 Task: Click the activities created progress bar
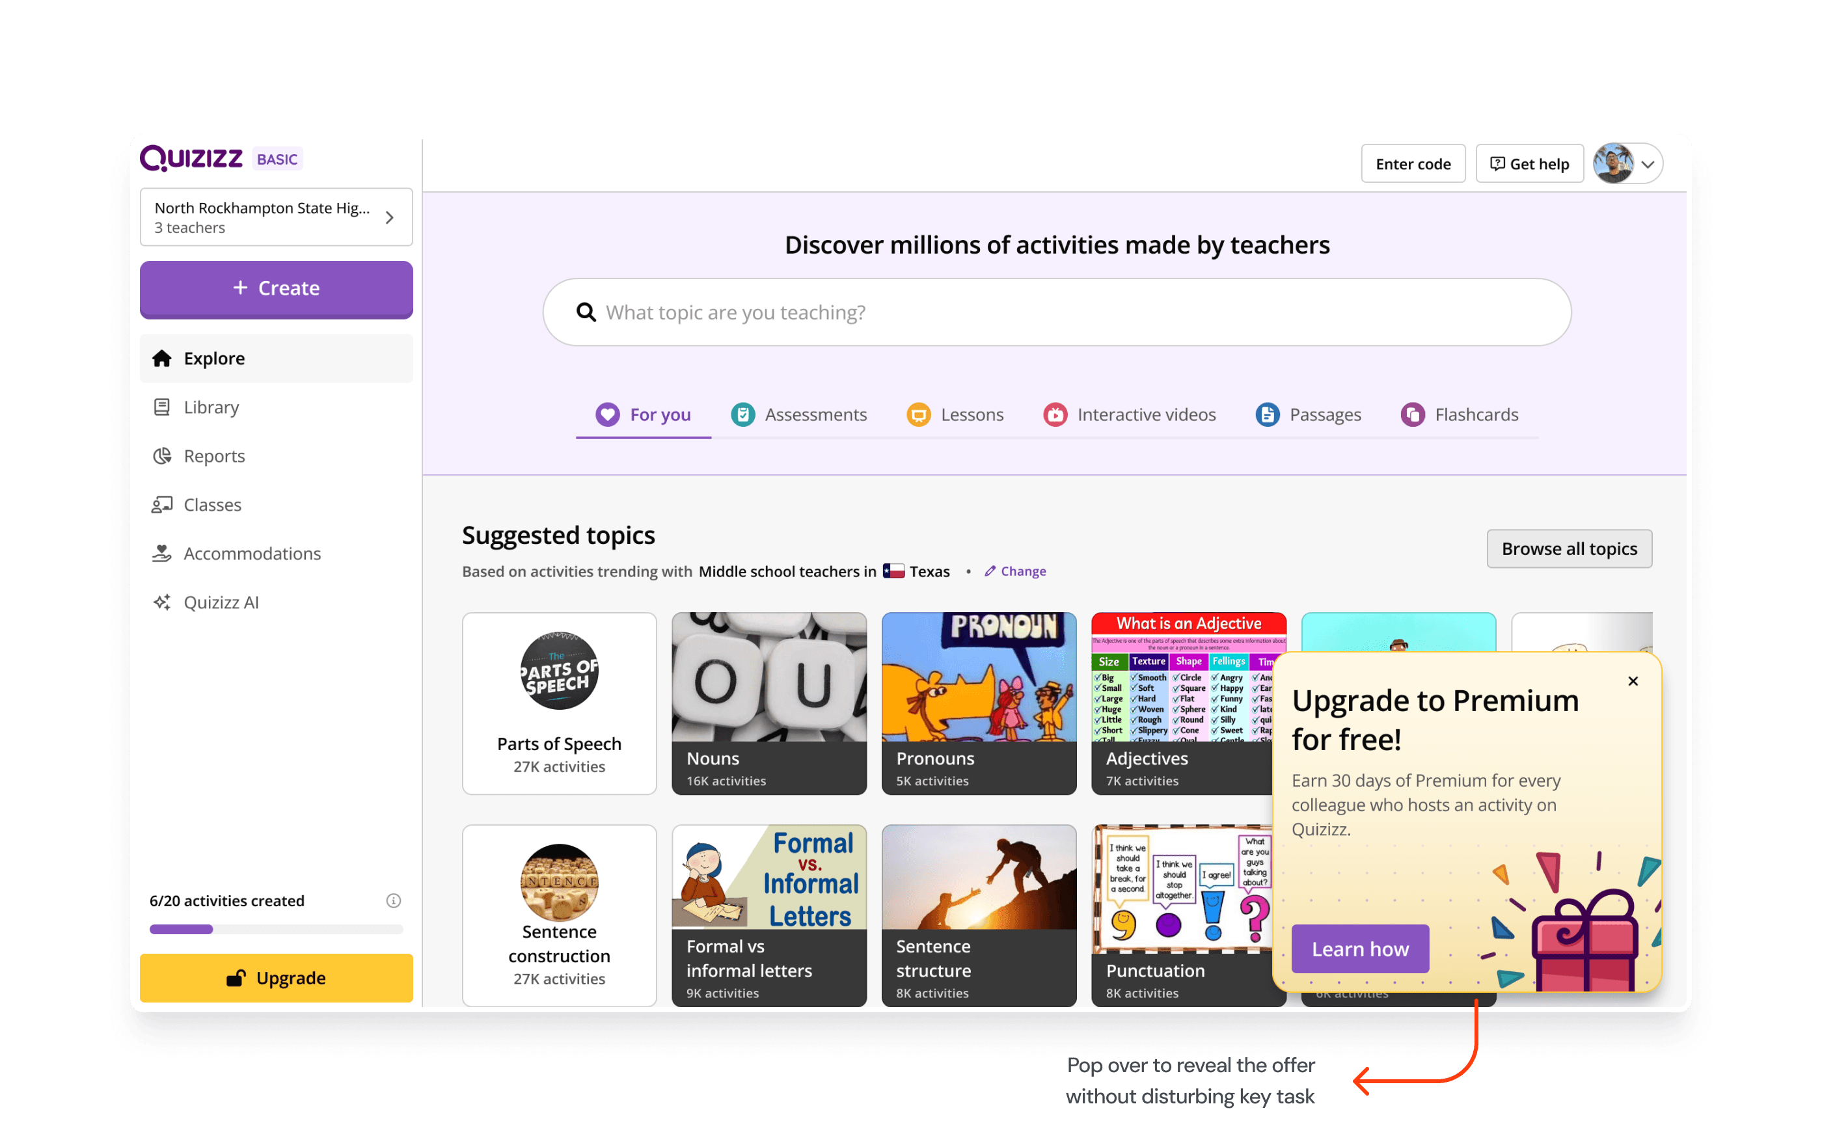275,929
